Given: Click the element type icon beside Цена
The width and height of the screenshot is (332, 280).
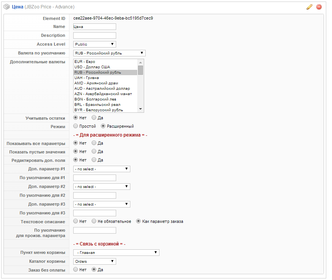Looking at the screenshot, I should (6, 7).
